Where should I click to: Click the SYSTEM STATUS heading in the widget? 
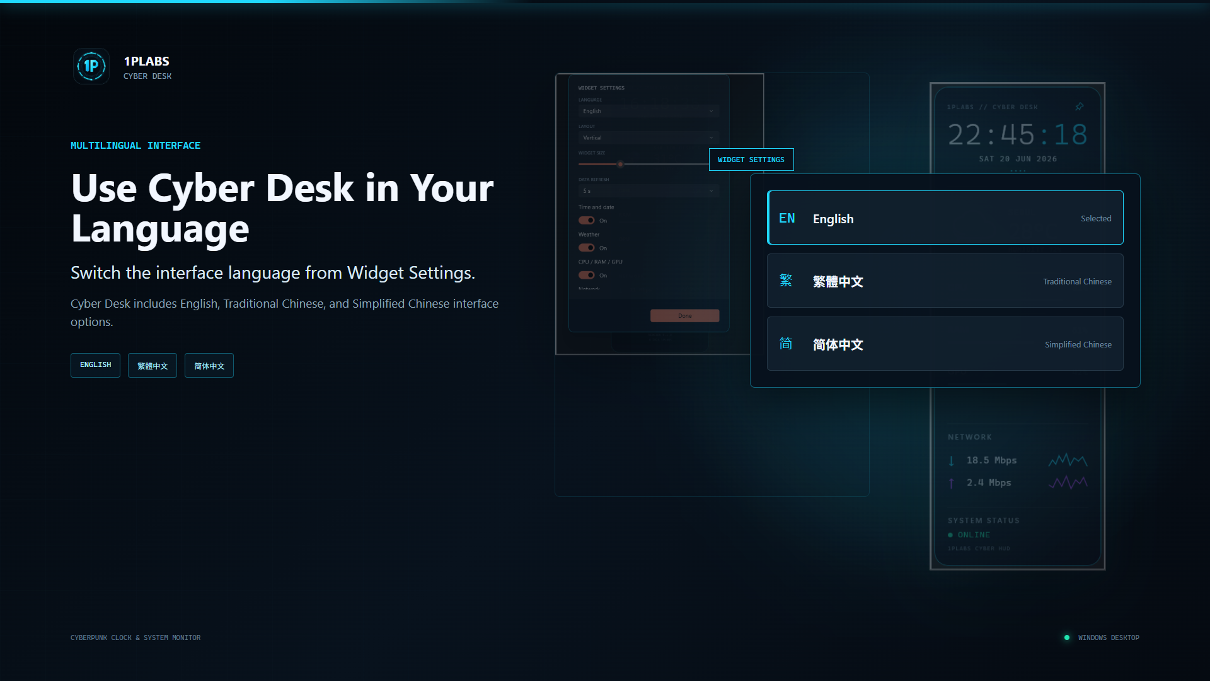984,520
